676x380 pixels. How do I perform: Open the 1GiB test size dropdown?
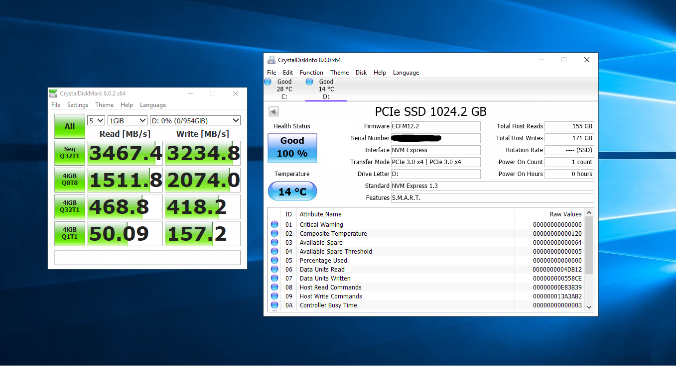128,120
